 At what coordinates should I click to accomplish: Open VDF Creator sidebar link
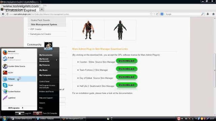point(36,29)
